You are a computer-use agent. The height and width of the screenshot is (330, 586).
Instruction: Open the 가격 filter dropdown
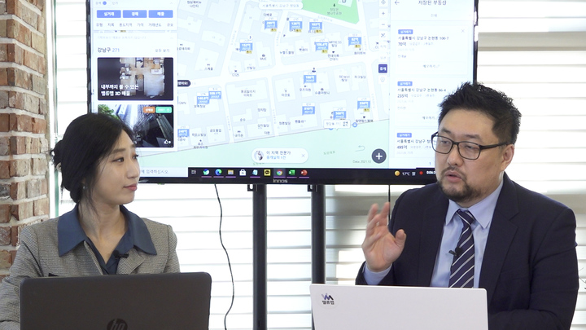[x=140, y=24]
